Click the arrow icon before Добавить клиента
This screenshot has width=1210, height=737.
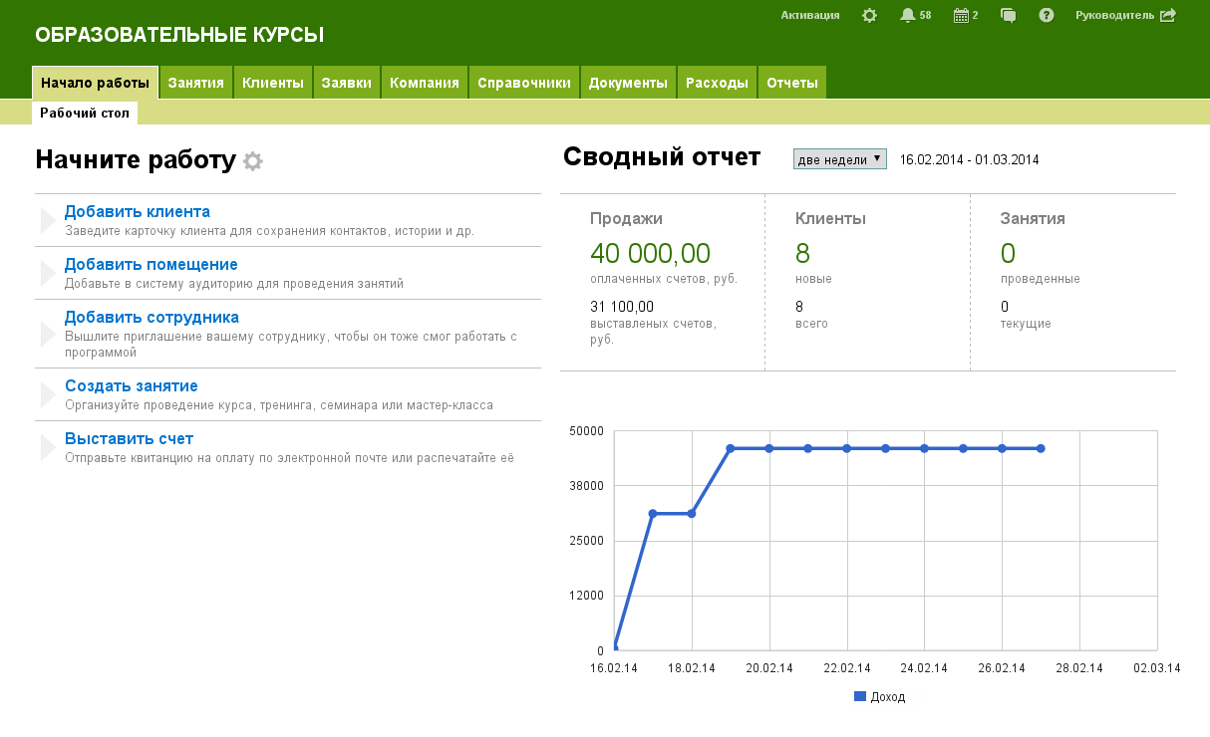(x=47, y=221)
